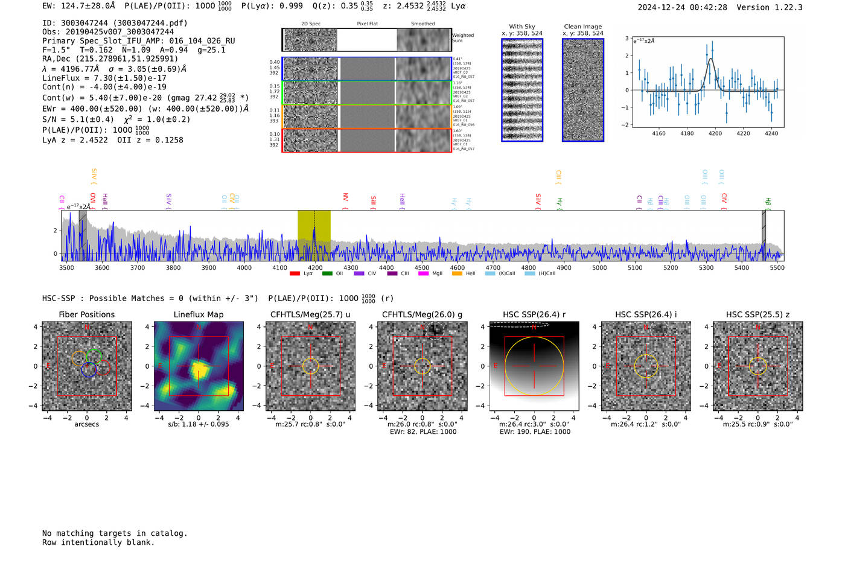Click the green Hβ marker near 5470Å
The height and width of the screenshot is (575, 845).
click(768, 202)
